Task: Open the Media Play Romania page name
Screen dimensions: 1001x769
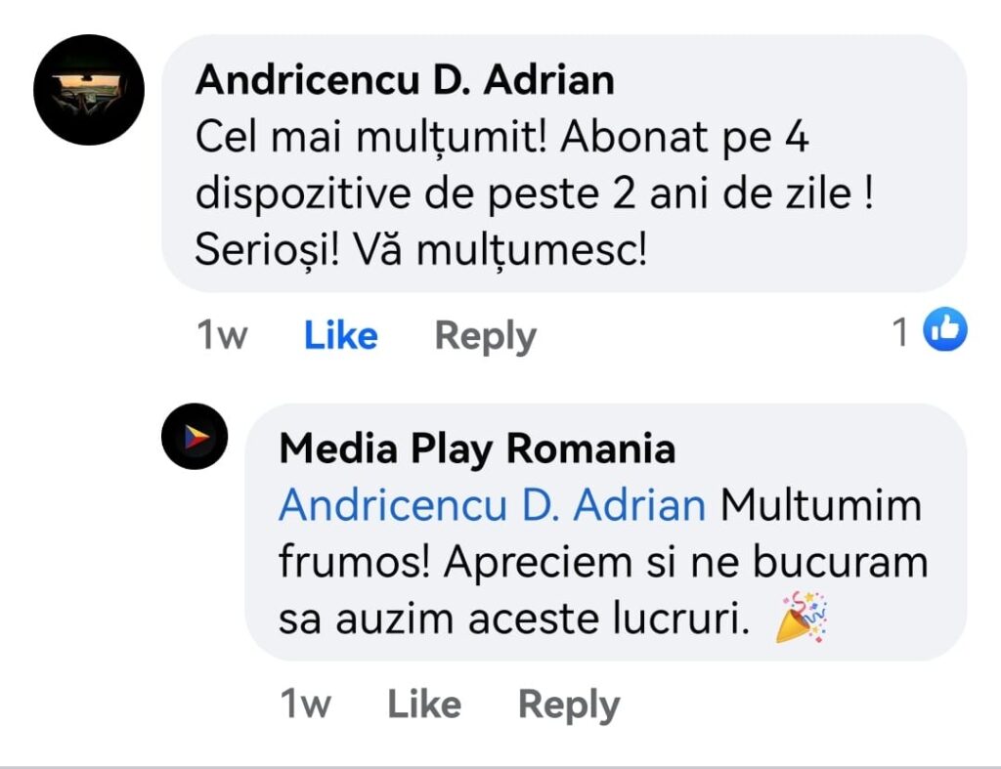Action: (x=476, y=449)
